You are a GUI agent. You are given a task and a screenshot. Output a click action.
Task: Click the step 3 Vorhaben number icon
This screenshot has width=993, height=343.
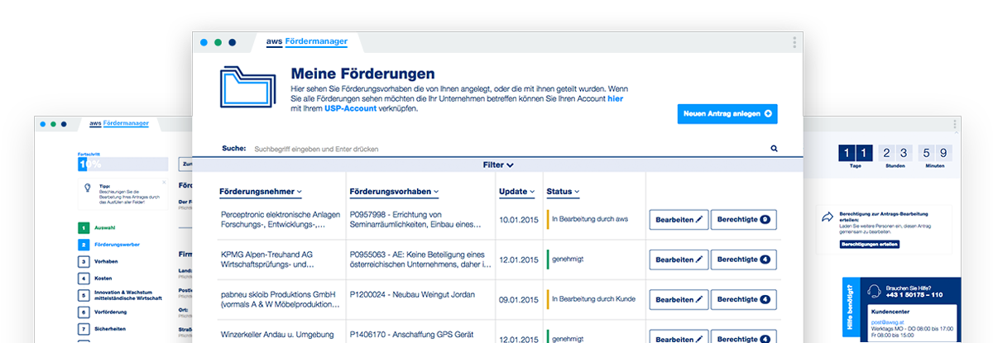point(84,261)
